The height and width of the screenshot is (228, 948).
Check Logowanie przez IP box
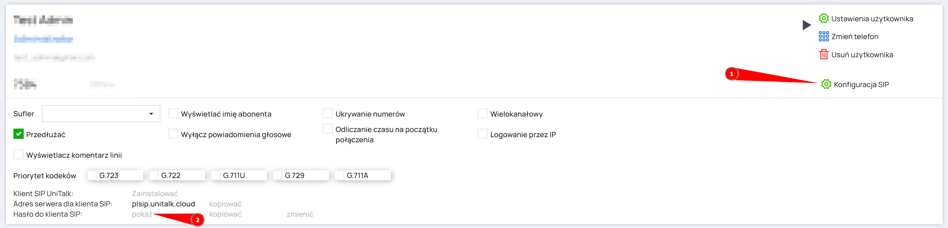click(482, 134)
